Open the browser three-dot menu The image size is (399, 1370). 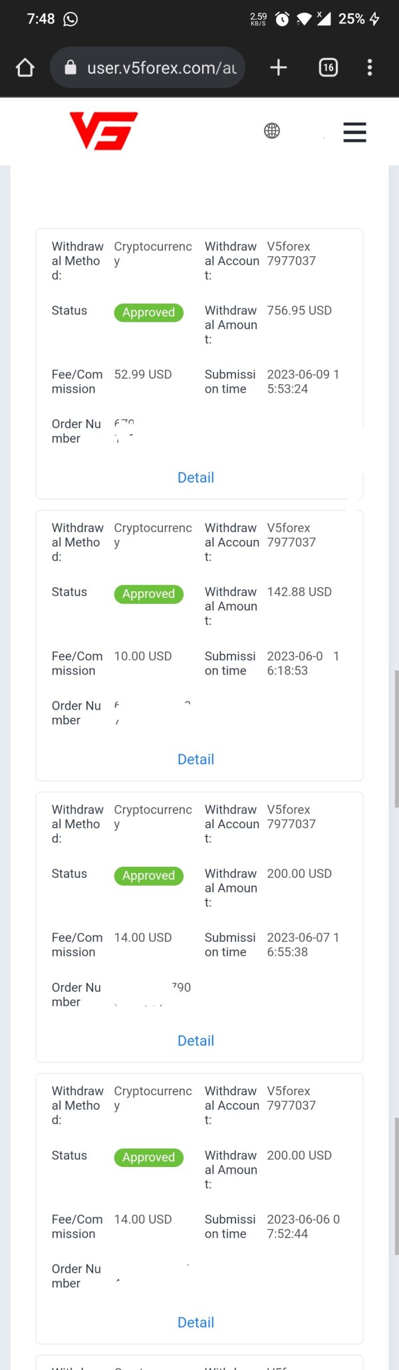pos(370,67)
